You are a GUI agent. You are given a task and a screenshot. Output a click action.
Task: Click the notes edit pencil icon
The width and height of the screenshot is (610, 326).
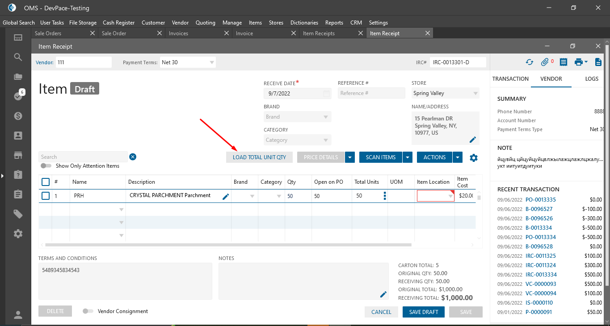(383, 294)
